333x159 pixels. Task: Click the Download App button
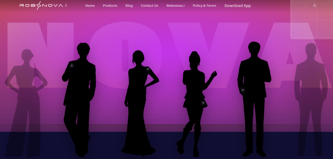238,6
